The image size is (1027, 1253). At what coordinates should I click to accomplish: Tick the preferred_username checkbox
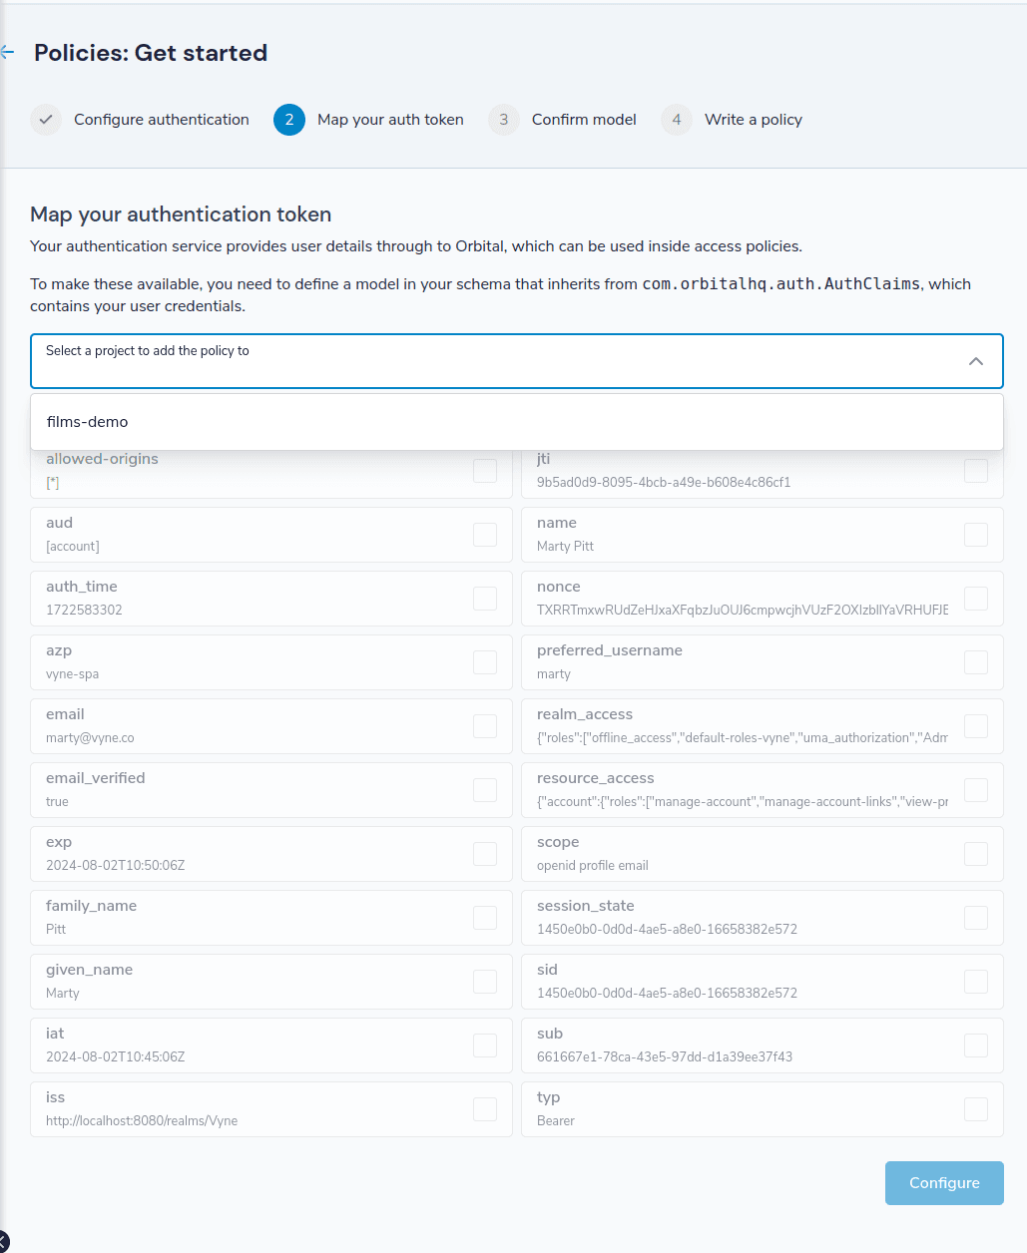point(976,662)
